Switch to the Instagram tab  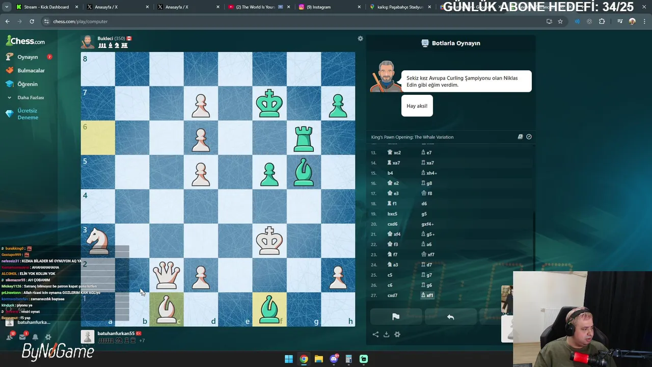pyautogui.click(x=322, y=7)
